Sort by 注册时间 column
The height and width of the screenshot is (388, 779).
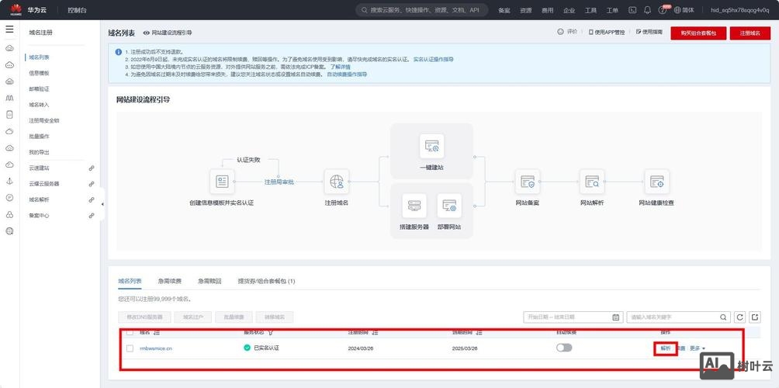pyautogui.click(x=375, y=332)
